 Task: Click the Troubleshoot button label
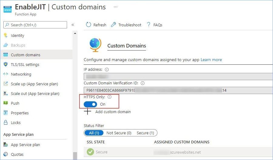click(x=130, y=25)
